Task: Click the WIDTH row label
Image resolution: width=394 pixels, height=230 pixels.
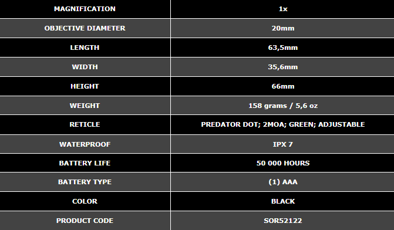Action: [85, 67]
